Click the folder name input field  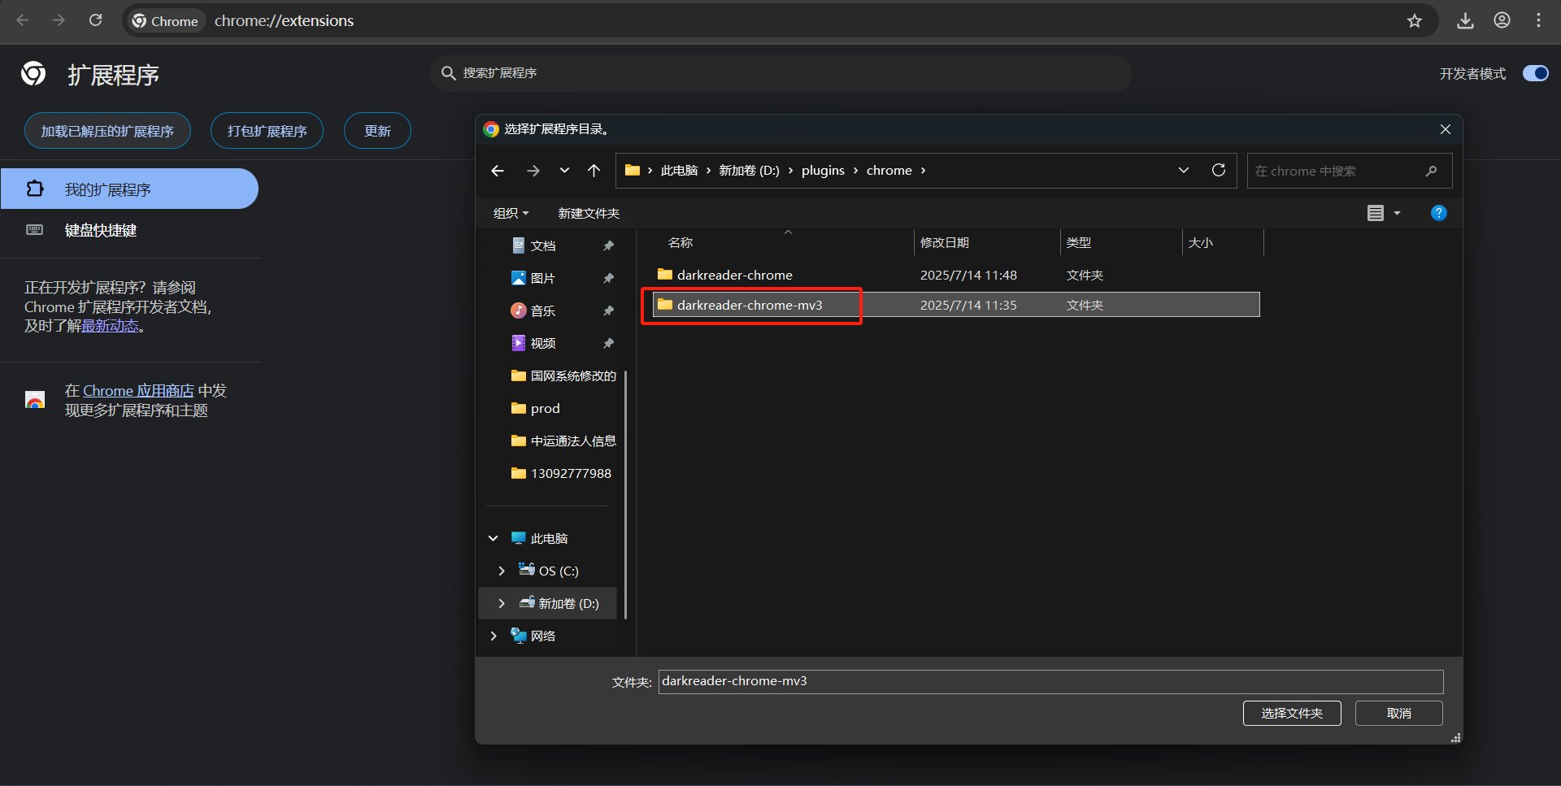pyautogui.click(x=1050, y=681)
